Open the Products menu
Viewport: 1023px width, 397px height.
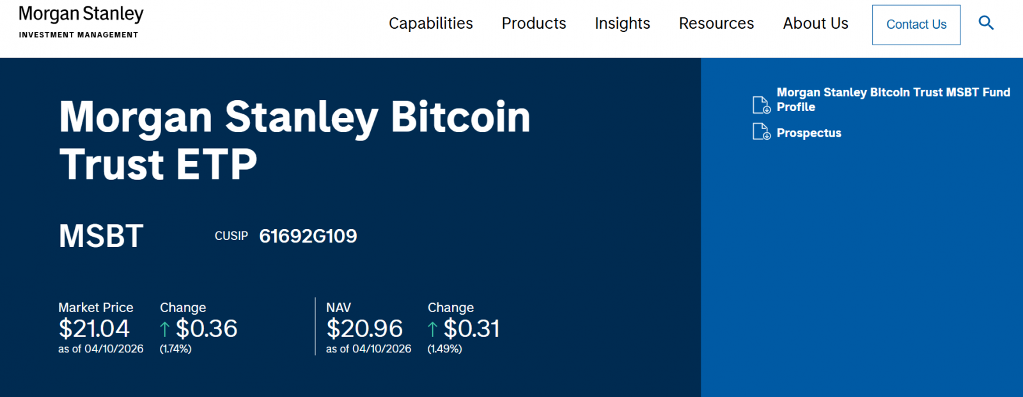click(x=534, y=24)
